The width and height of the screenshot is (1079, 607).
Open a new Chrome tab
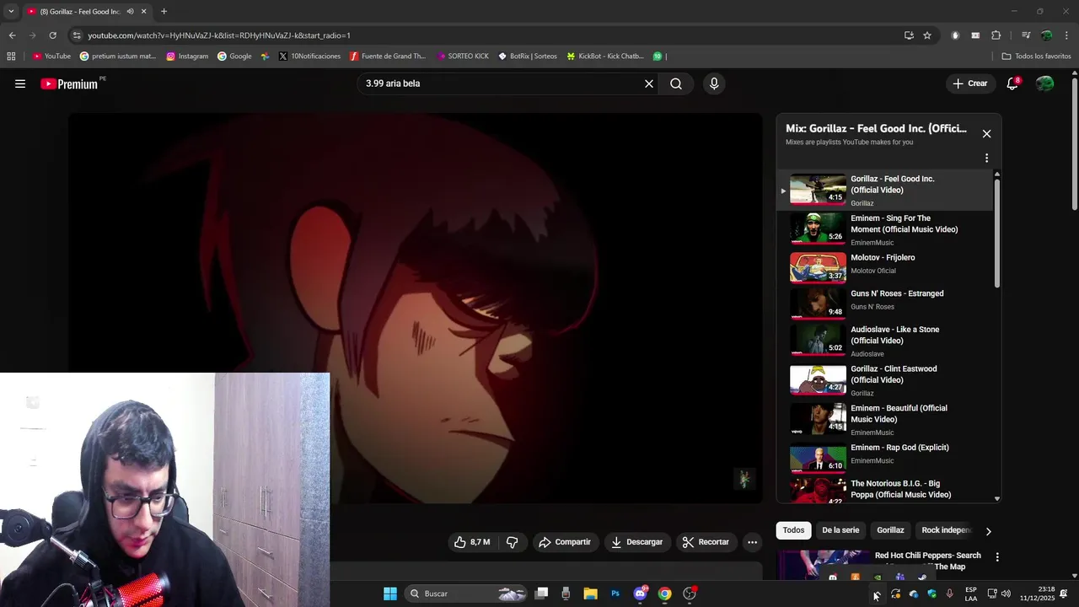(164, 12)
